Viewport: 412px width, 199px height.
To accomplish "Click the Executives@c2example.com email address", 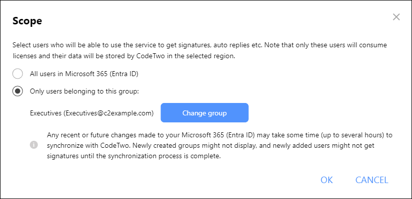I will pos(108,113).
